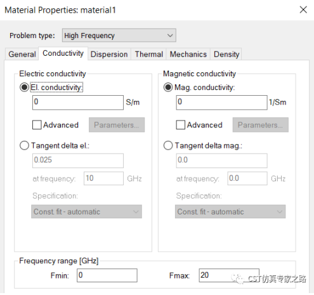Image resolution: width=314 pixels, height=295 pixels.
Task: Open the Mechanics tab
Action: [188, 55]
